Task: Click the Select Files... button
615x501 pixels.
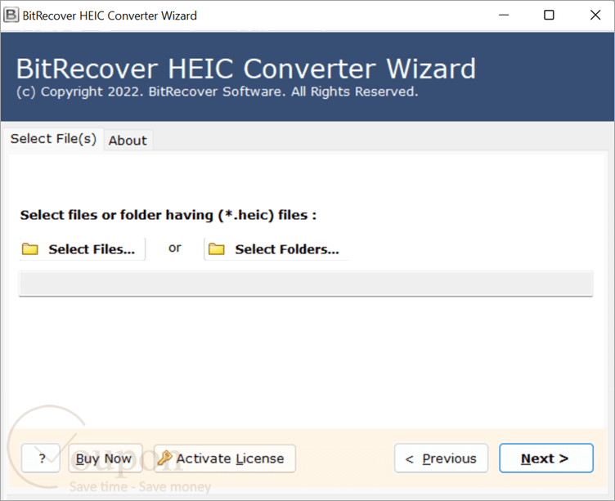Action: [83, 249]
